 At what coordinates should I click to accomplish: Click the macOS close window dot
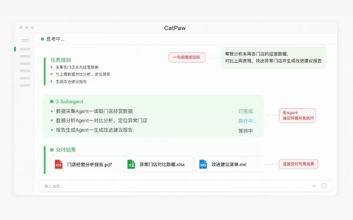coord(21,27)
